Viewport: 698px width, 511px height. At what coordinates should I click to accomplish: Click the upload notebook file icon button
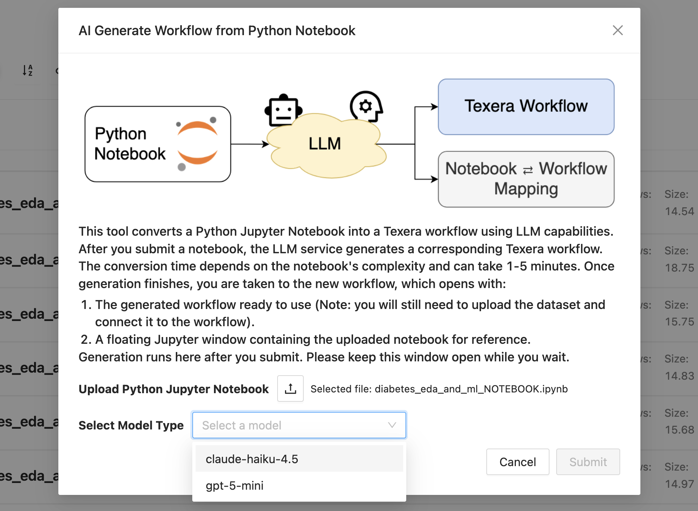pos(290,389)
